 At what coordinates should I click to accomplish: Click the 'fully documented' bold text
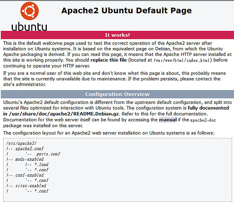point(208,108)
